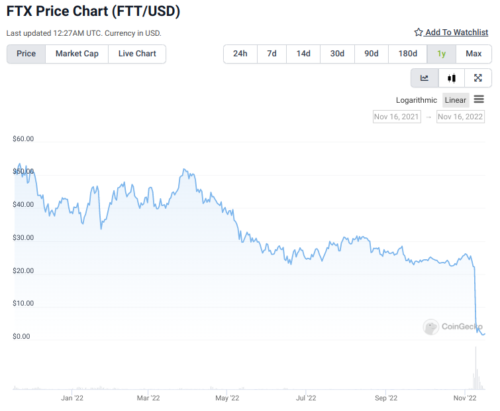Select the 1y time range

441,54
